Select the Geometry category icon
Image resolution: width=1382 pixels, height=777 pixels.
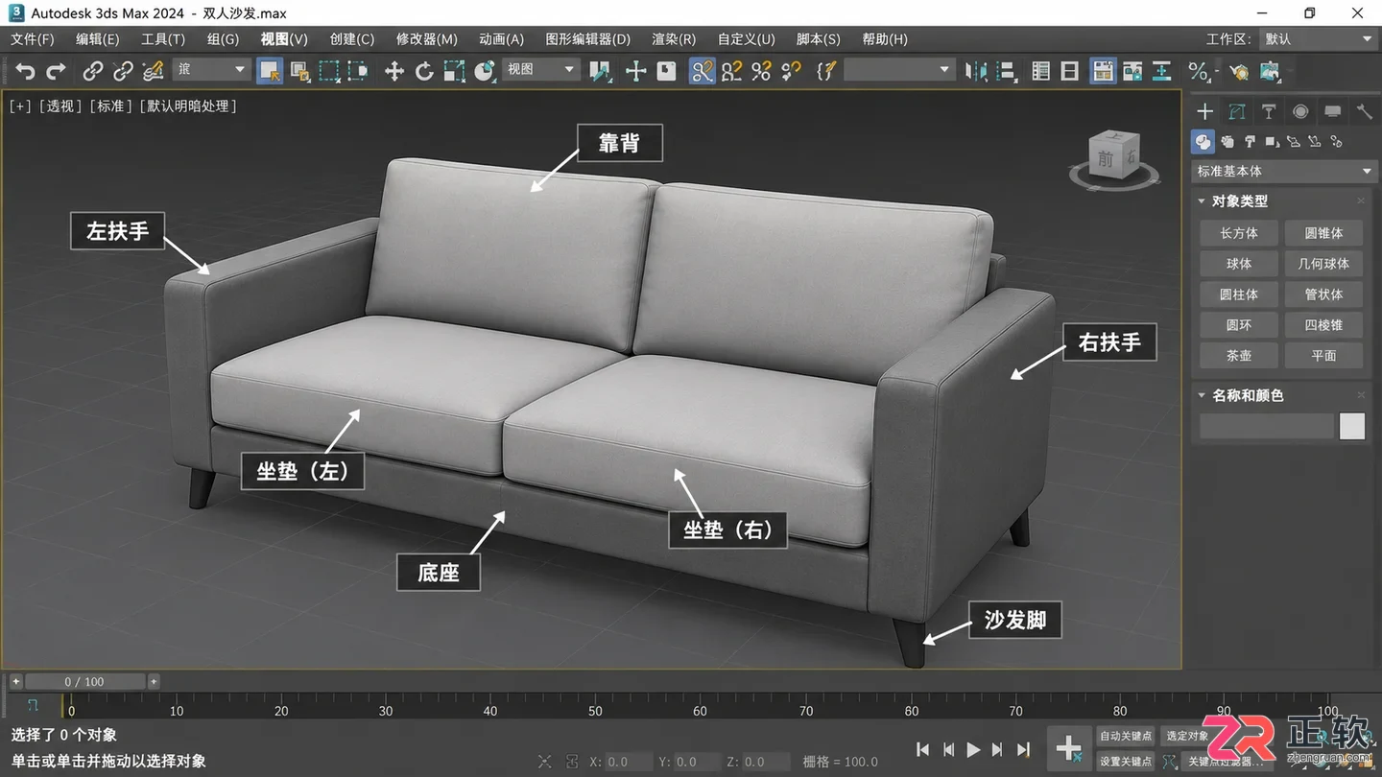[x=1203, y=142]
